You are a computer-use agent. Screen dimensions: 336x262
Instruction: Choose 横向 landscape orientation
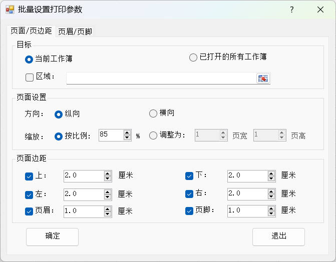pos(153,113)
